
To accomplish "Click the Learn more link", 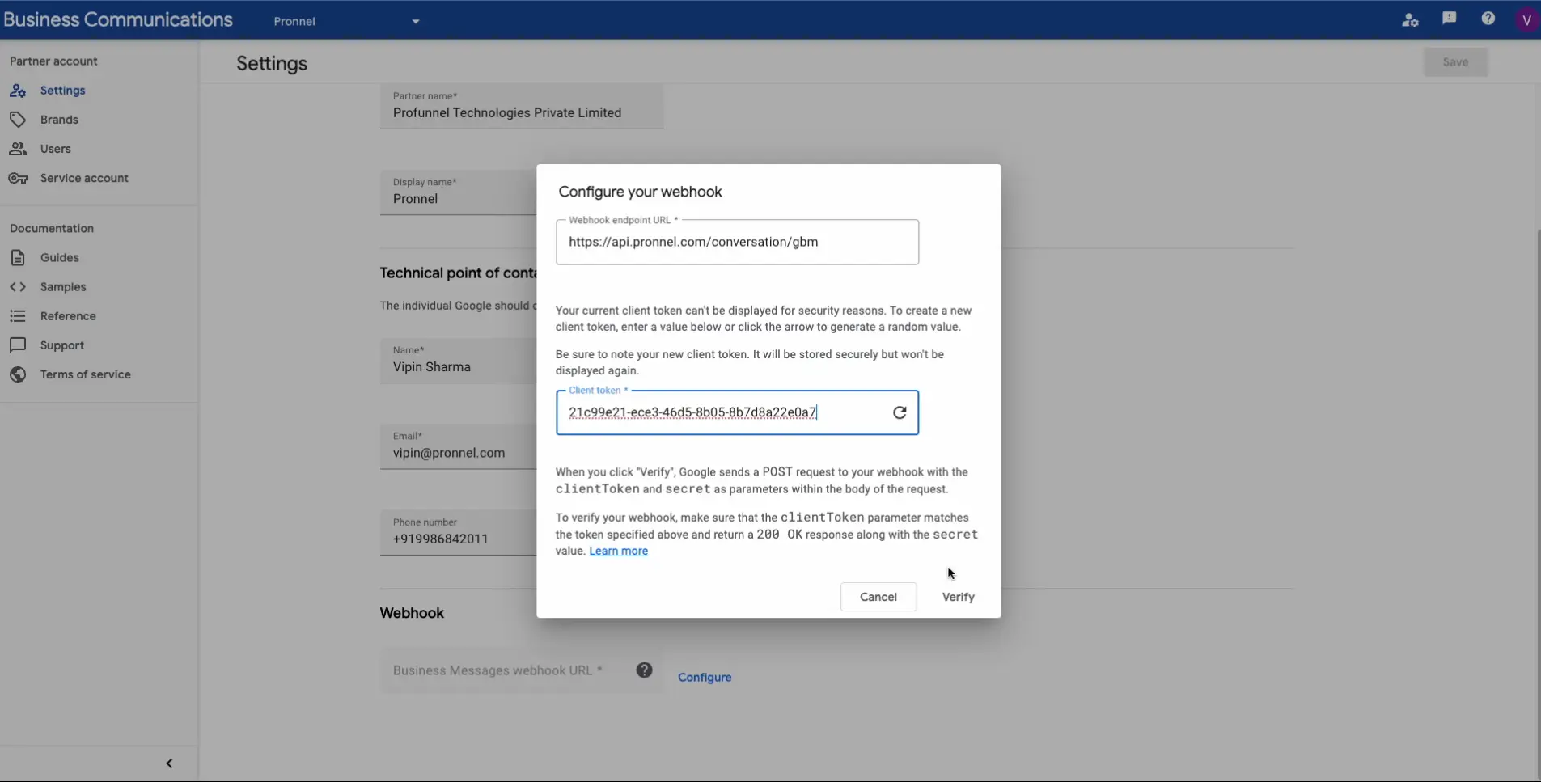I will click(x=618, y=551).
